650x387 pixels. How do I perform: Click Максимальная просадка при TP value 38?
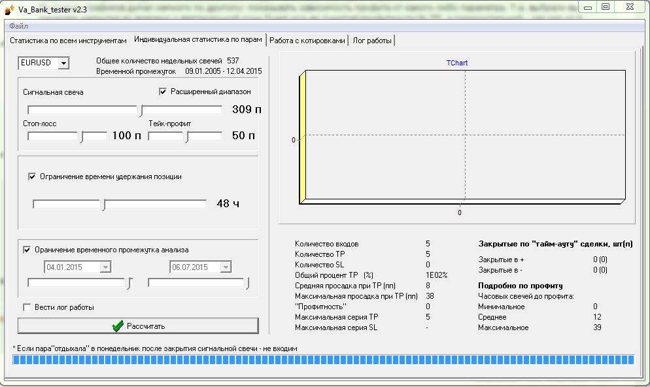click(x=430, y=296)
